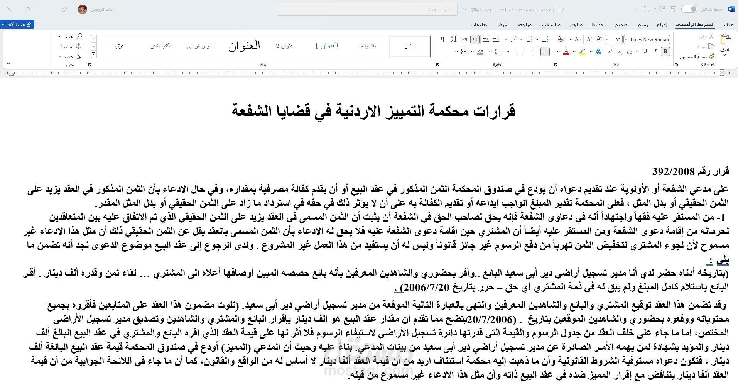Click the Share (مشاركة) button
Viewport: 738px width, 386px height.
click(17, 24)
